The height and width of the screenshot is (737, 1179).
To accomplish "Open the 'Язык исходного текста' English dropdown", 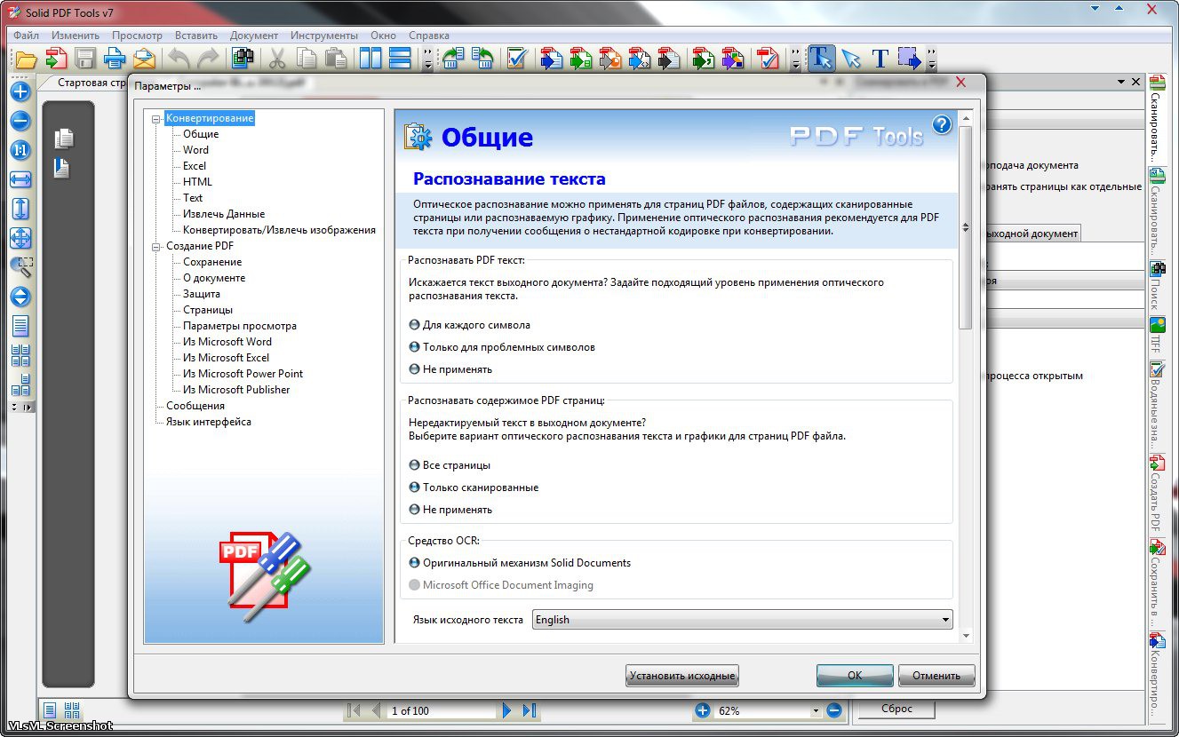I will pos(743,620).
